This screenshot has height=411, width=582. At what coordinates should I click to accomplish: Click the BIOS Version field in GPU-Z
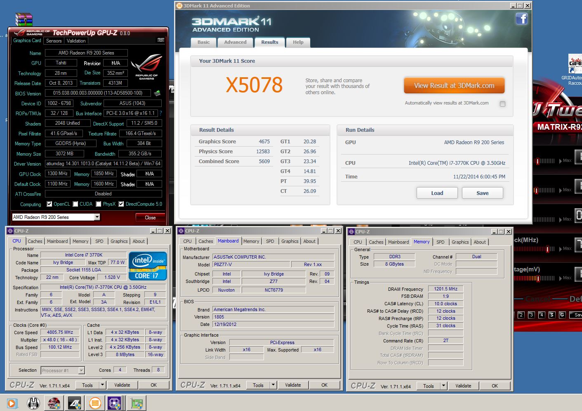pos(98,93)
